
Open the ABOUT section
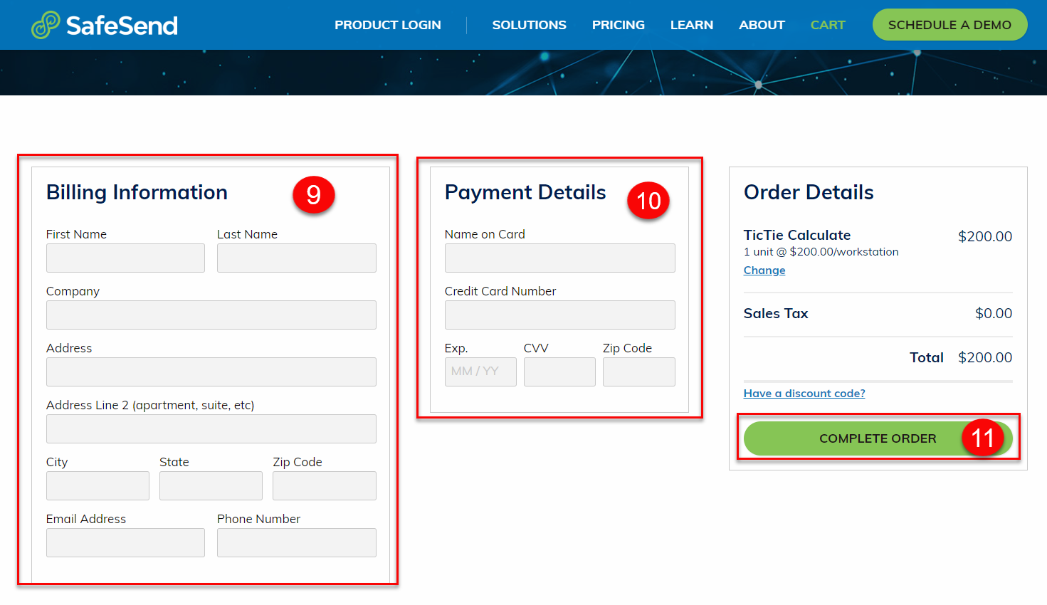click(762, 24)
